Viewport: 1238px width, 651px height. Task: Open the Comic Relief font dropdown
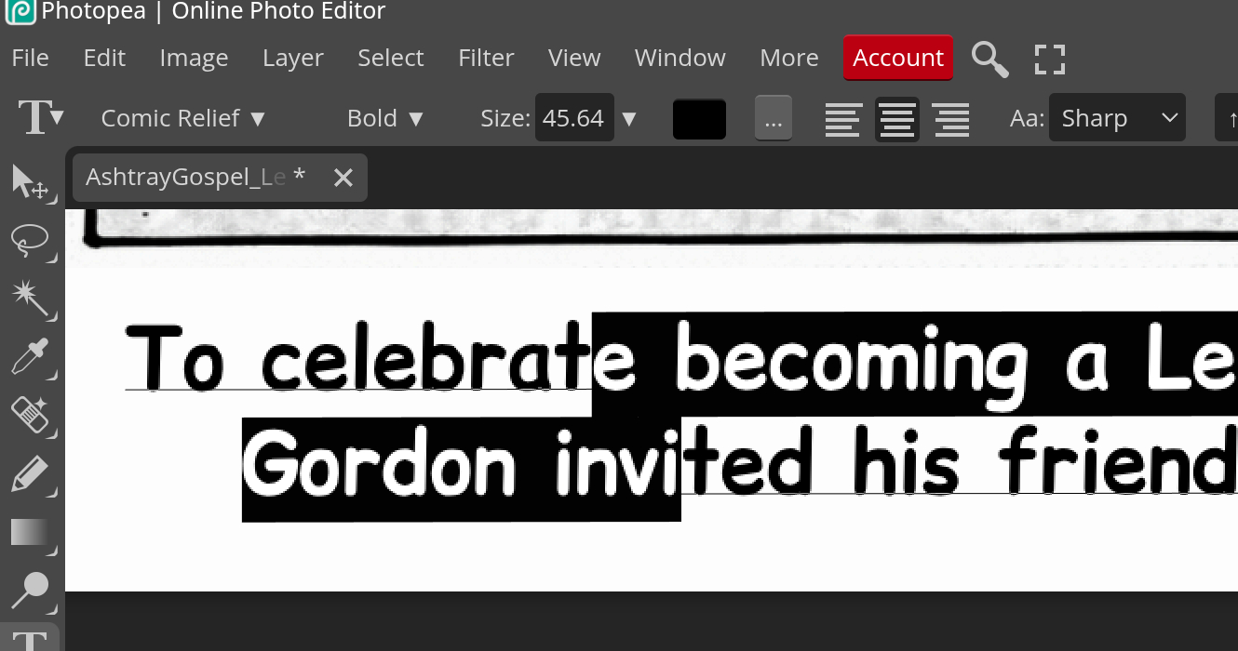[x=183, y=119]
